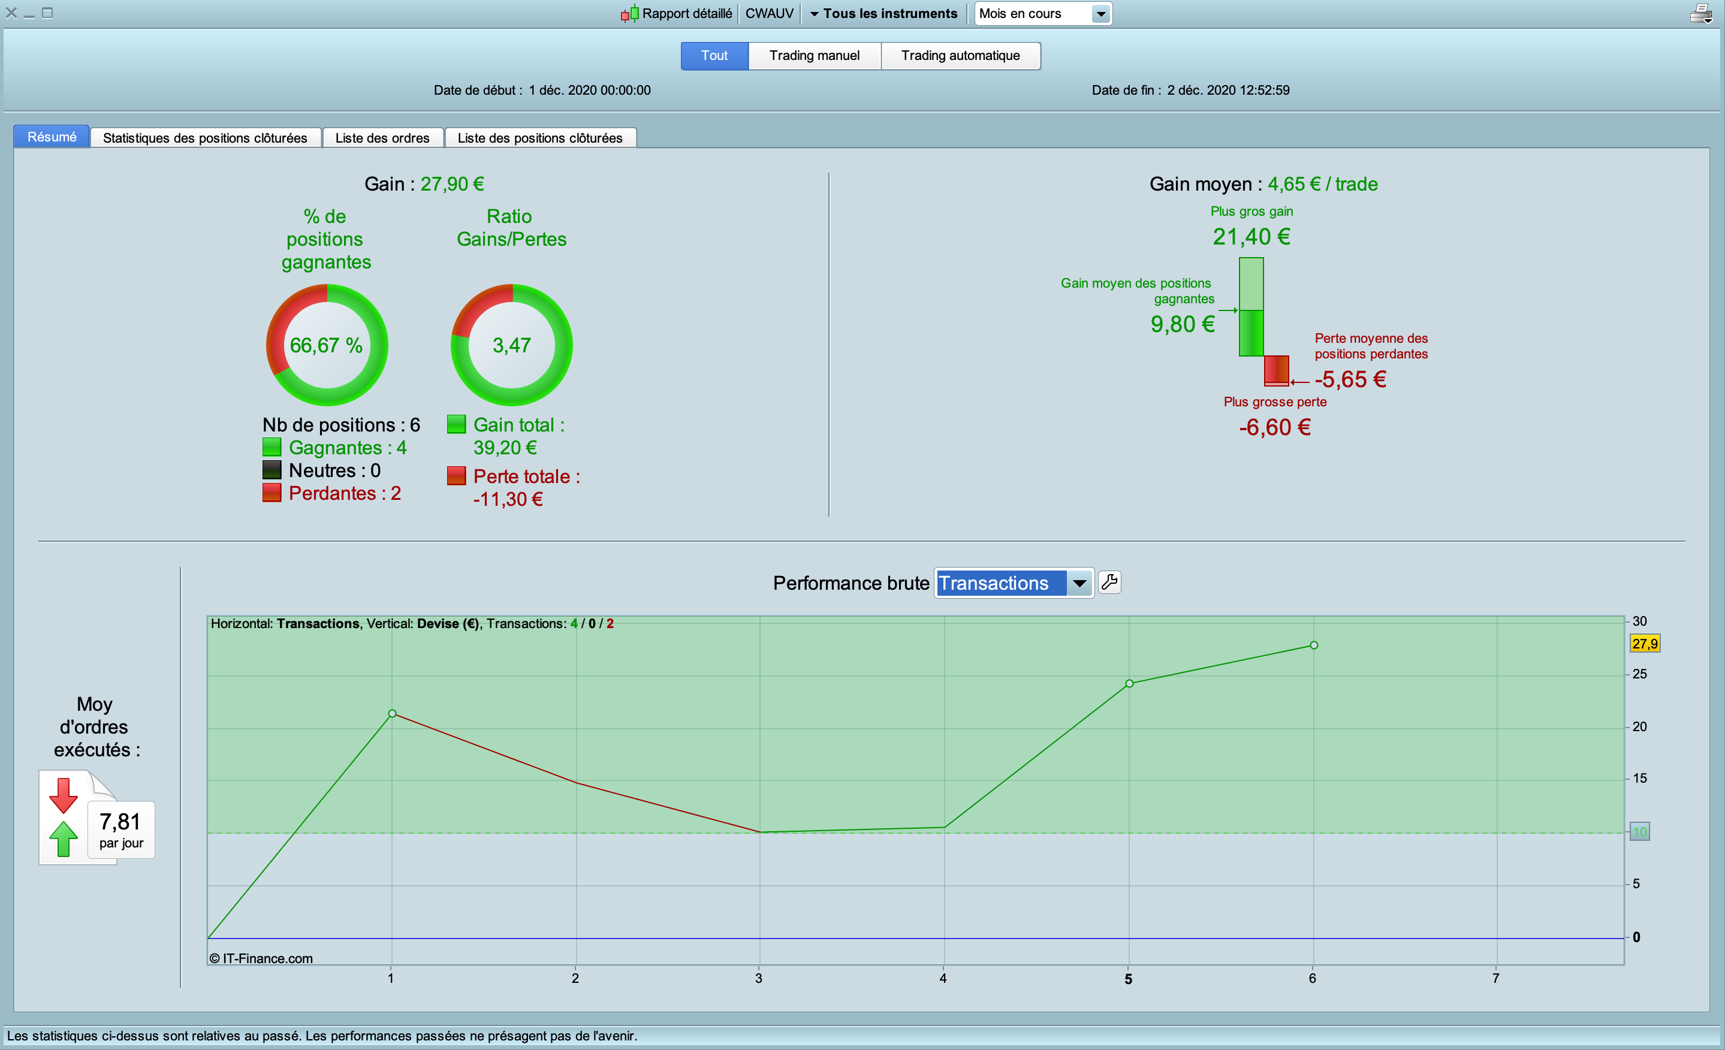Switch to Trading manuel filter

tap(814, 55)
